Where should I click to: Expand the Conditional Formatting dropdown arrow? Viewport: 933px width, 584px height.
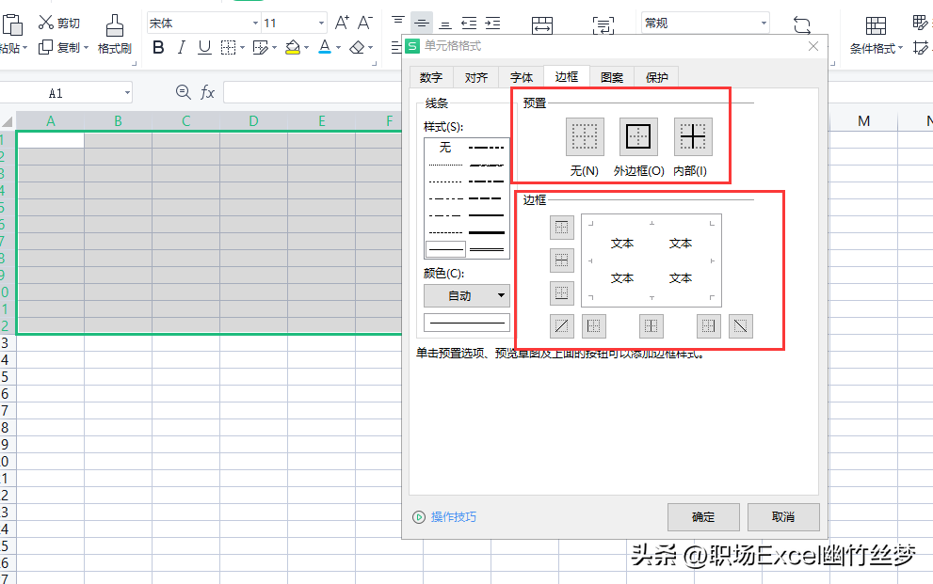900,48
